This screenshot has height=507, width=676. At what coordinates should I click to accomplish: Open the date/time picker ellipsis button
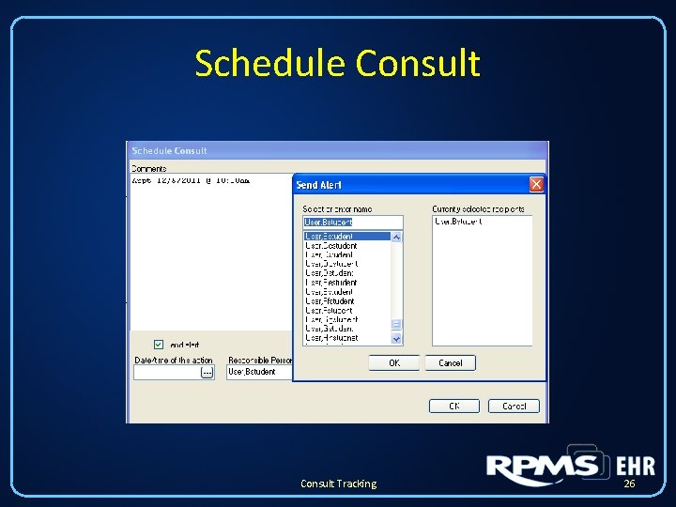pos(207,373)
